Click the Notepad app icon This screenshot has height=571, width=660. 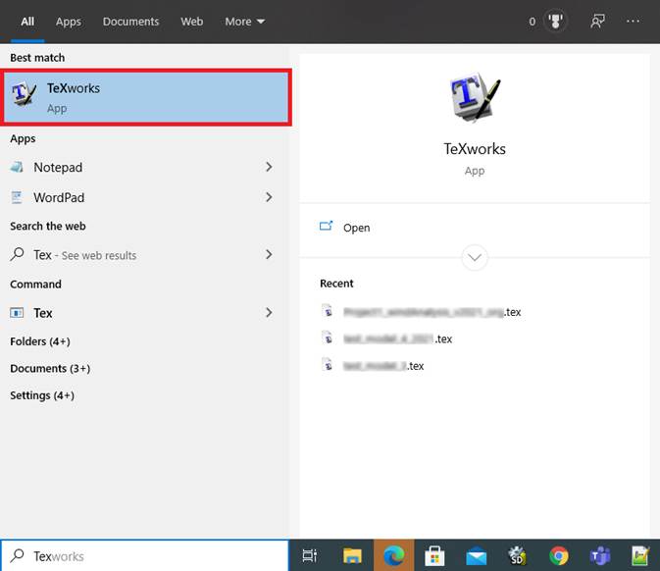17,167
